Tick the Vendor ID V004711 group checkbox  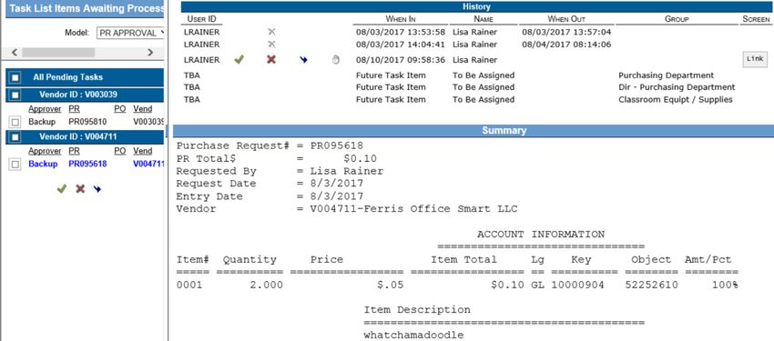[15, 136]
